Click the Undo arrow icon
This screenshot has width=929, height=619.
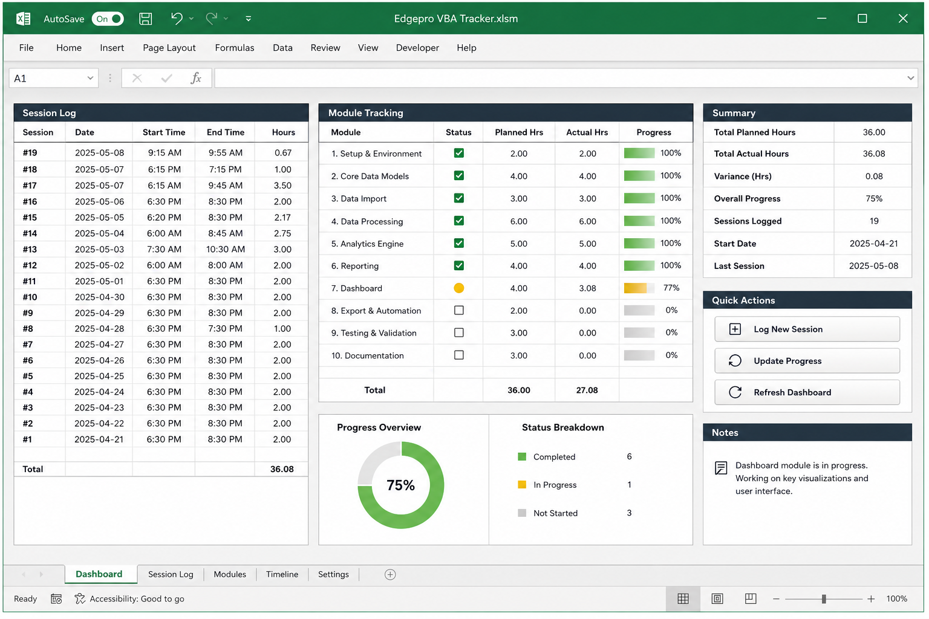[x=177, y=19]
